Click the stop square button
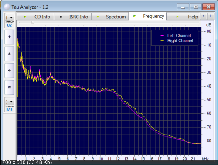Viewport: 218px width, 165px height. coord(10,87)
